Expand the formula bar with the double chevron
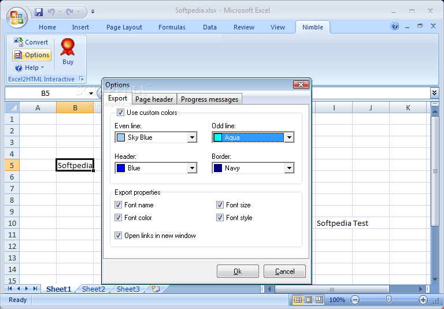The width and height of the screenshot is (444, 309). (x=434, y=93)
